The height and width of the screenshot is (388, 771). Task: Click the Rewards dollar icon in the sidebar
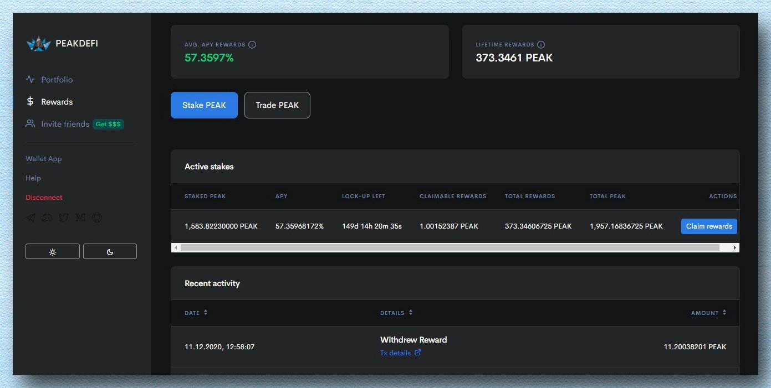click(x=30, y=101)
